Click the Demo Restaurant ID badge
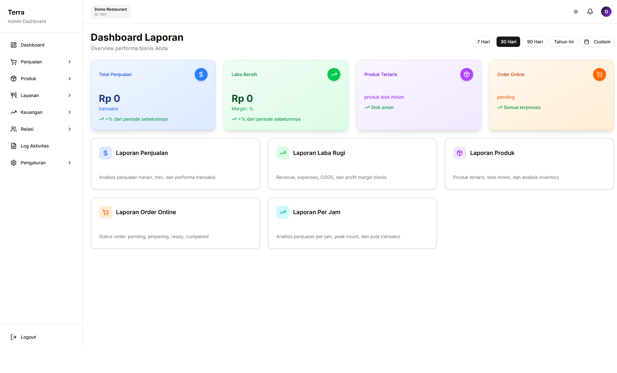617x373 pixels. (x=111, y=12)
